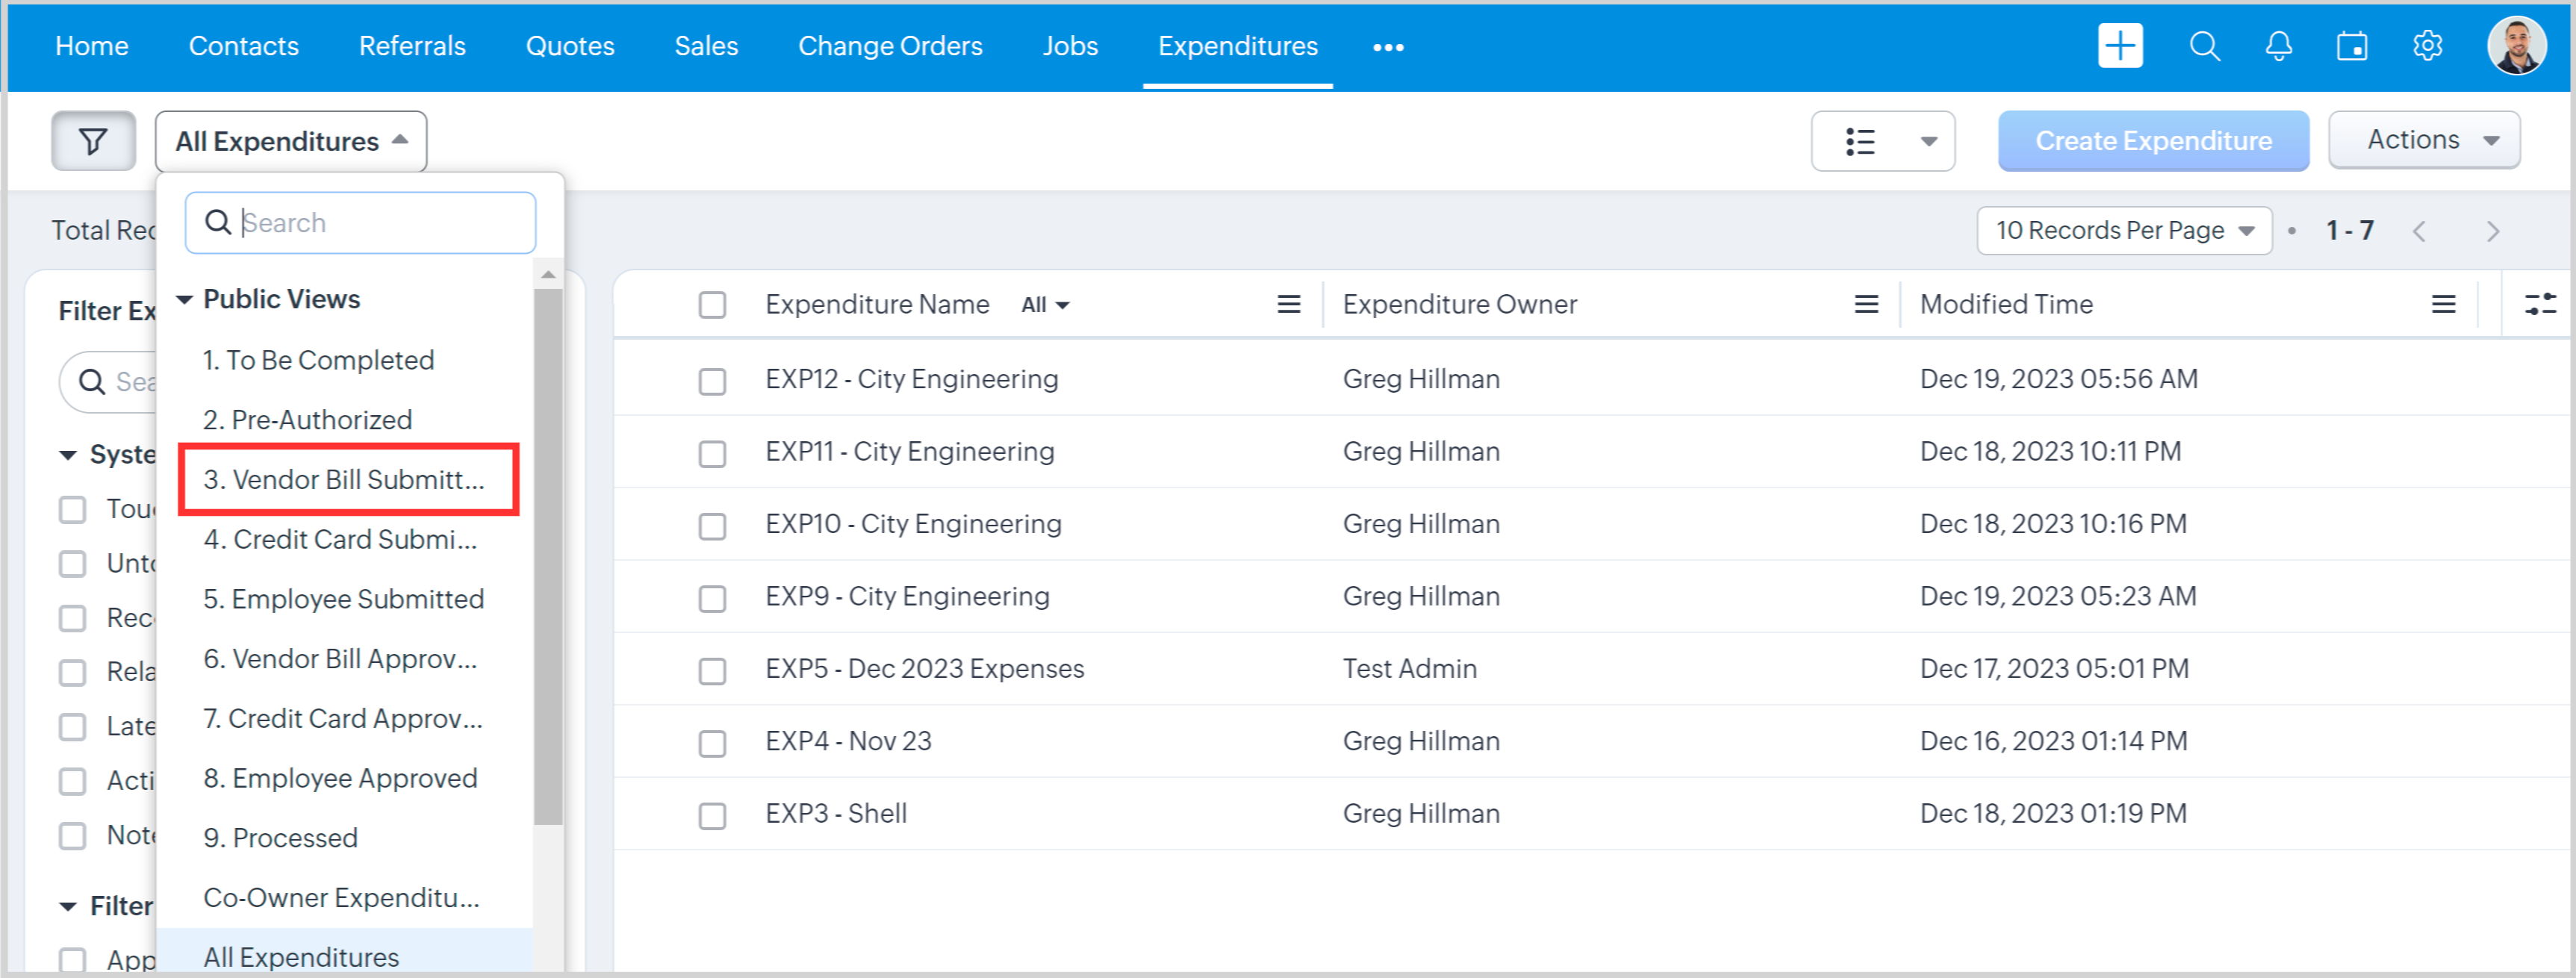Check the EXP12 - City Engineering row checkbox

[x=712, y=381]
